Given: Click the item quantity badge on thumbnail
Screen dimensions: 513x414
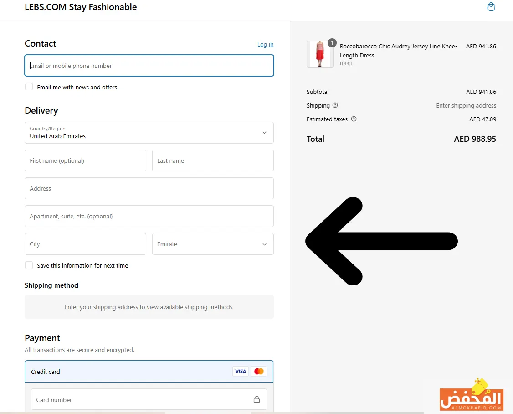Looking at the screenshot, I should (332, 43).
